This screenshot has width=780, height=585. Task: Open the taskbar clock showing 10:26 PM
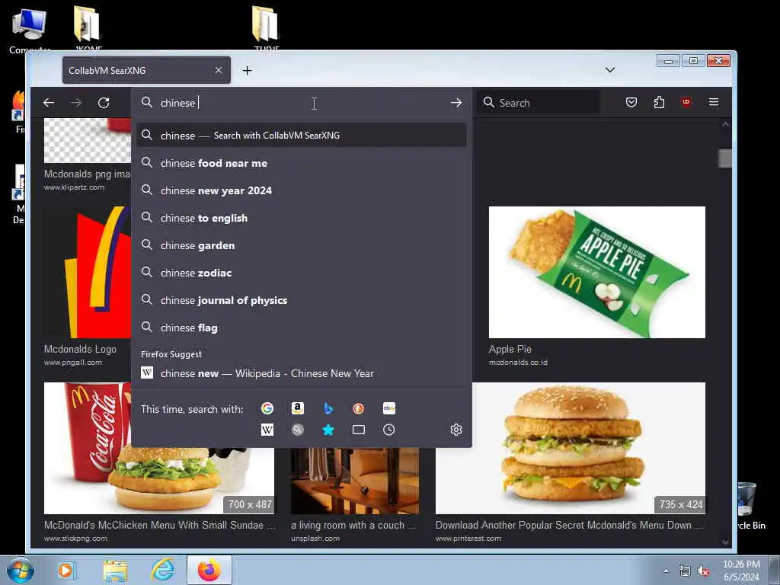[741, 571]
